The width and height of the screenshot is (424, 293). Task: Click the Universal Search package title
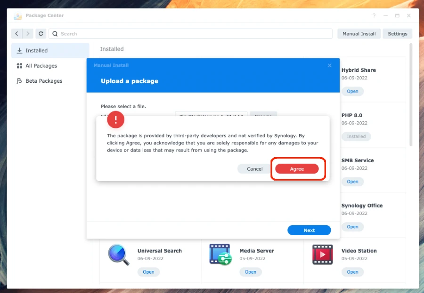coord(160,251)
